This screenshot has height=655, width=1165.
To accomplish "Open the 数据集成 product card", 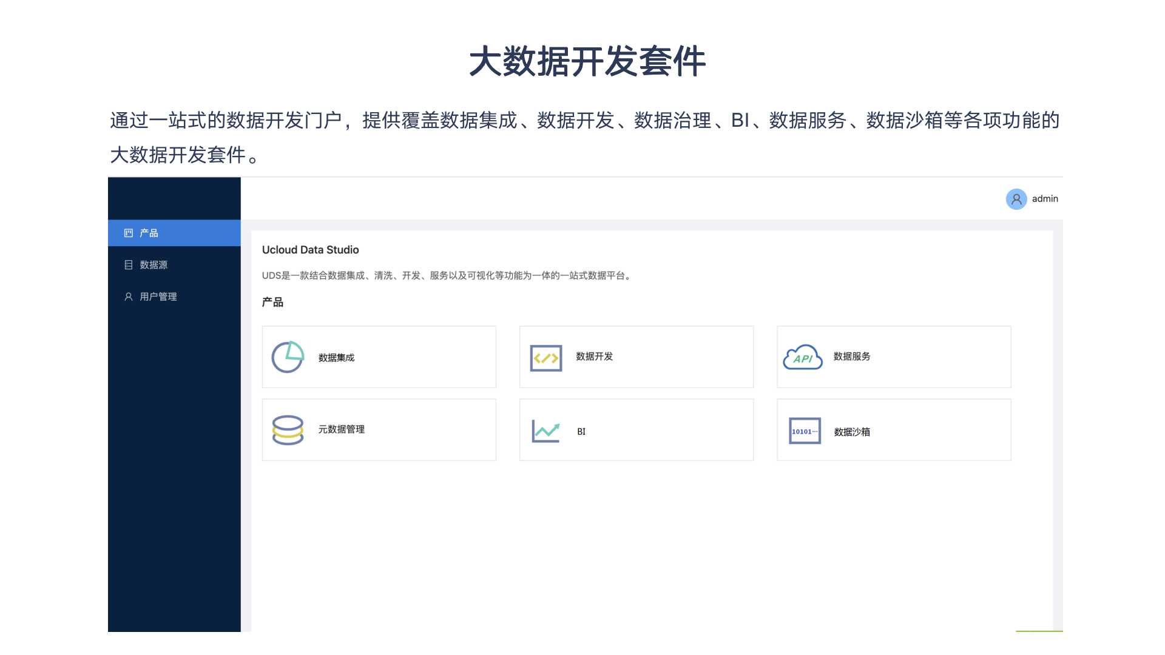I will point(379,357).
